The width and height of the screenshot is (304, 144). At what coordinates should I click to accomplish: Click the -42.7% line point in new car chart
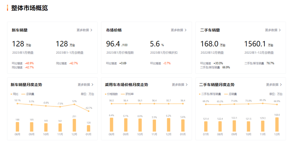click(x=88, y=111)
